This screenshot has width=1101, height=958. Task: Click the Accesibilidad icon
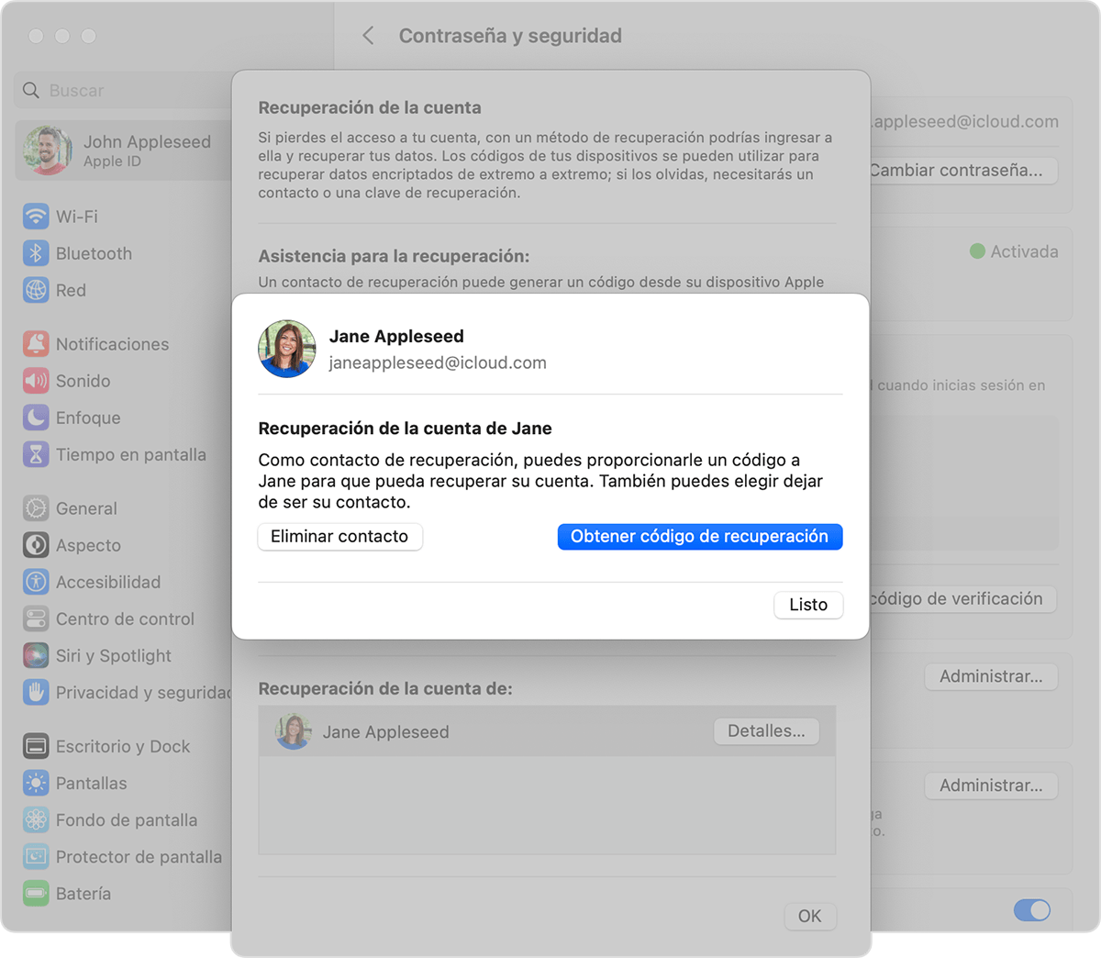pos(36,582)
